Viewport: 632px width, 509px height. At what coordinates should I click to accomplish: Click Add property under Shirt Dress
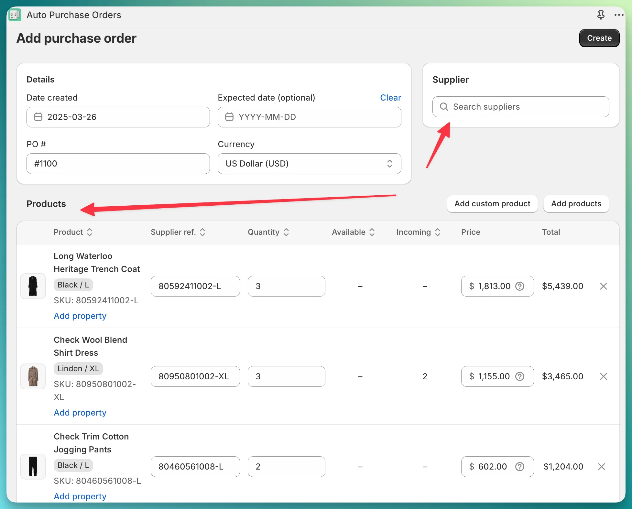[x=80, y=413]
